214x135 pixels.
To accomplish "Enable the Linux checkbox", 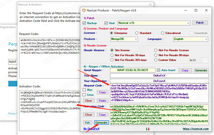I will [84, 94].
